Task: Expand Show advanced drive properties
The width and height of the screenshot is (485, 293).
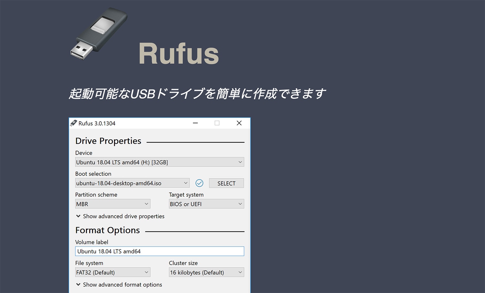Action: coord(120,216)
